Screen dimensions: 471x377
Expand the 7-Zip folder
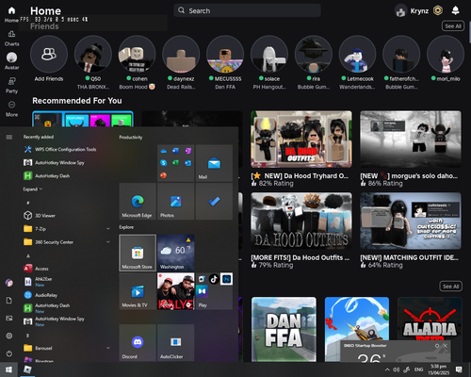66,229
